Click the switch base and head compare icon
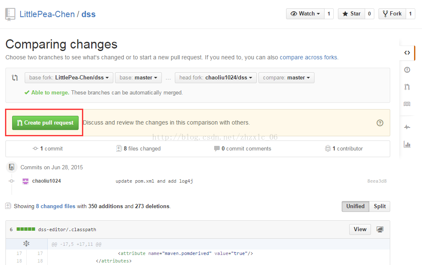This screenshot has height=265, width=422. coord(15,78)
